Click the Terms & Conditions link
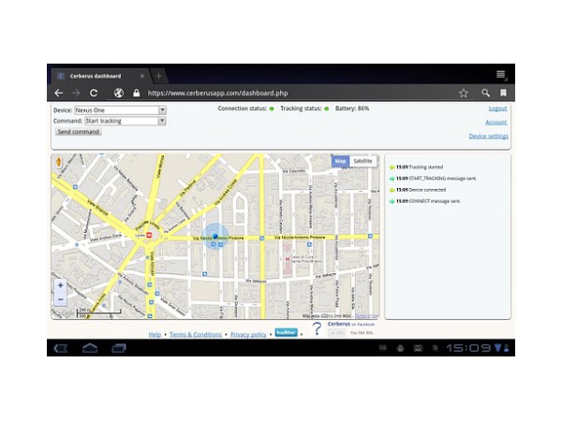 tap(196, 334)
